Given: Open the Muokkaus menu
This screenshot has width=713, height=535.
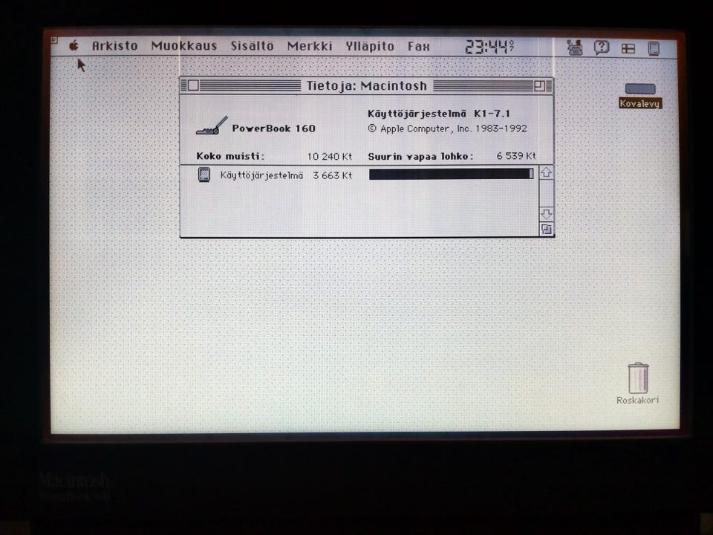Looking at the screenshot, I should click(183, 46).
